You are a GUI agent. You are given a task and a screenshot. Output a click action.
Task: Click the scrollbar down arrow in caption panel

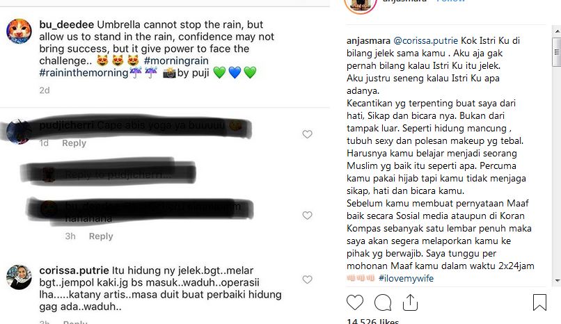click(x=557, y=281)
